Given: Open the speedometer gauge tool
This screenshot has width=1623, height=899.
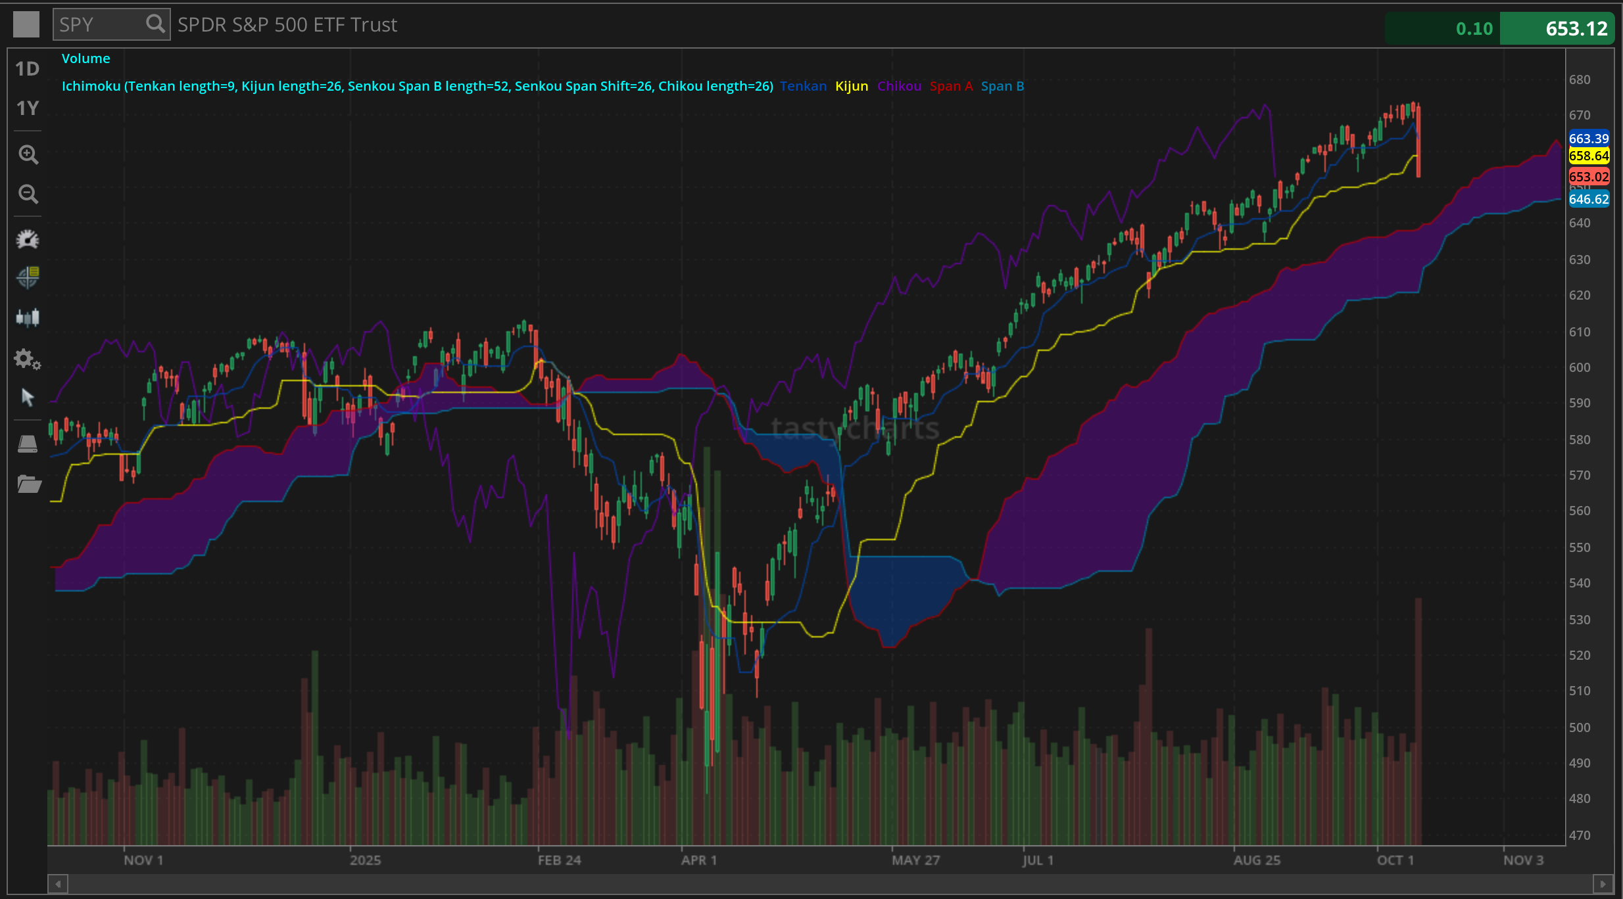Looking at the screenshot, I should coord(28,240).
